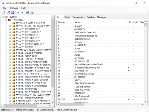Open the File menu
The height and width of the screenshot is (112, 149).
pos(5,8)
